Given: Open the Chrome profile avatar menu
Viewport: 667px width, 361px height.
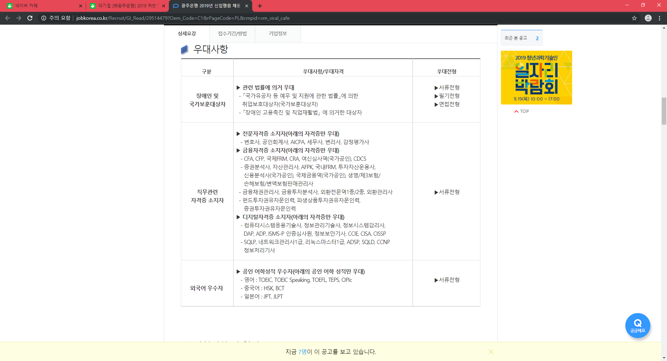Looking at the screenshot, I should [x=648, y=18].
